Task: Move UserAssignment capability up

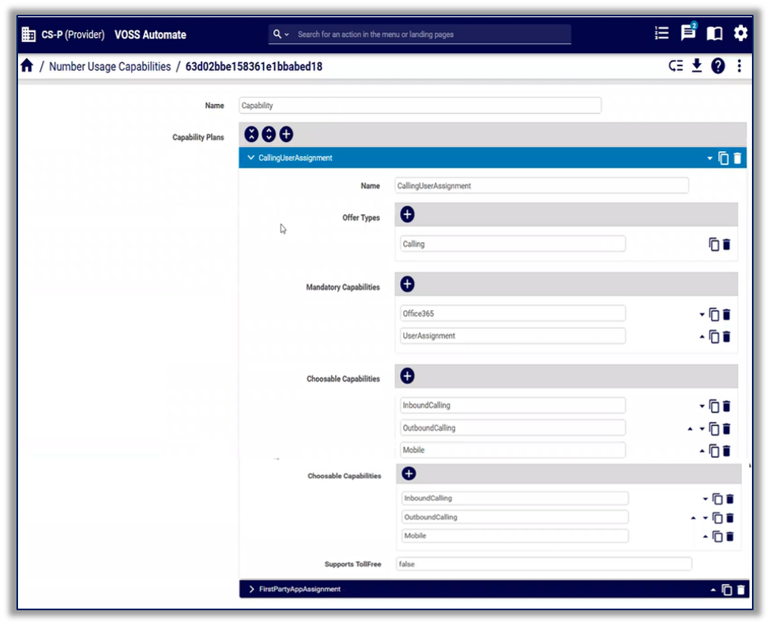Action: click(702, 336)
